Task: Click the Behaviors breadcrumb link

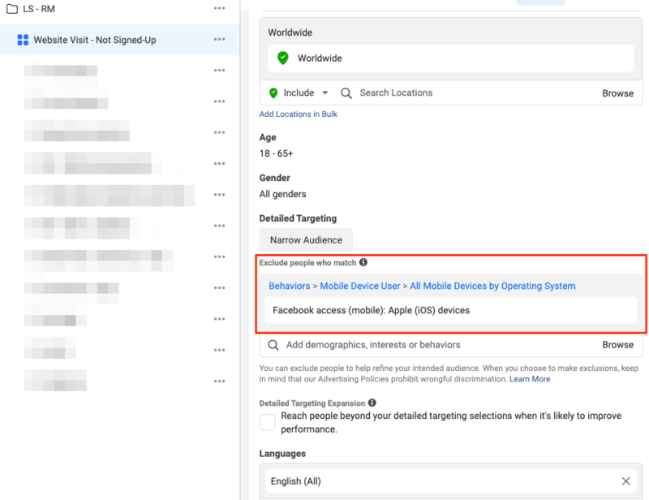Action: [x=289, y=286]
